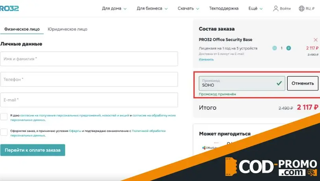The width and height of the screenshot is (320, 181).
Task: Click Лицензия на 1 год на 5 устройств
Action: pos(228,48)
